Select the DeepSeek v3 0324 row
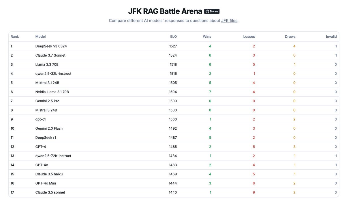 pyautogui.click(x=174, y=46)
